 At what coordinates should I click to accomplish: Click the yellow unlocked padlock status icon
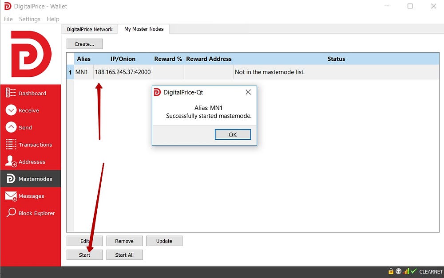point(391,271)
